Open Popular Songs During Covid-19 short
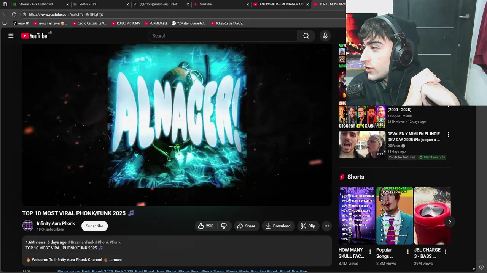The height and width of the screenshot is (273, 487). pyautogui.click(x=395, y=215)
